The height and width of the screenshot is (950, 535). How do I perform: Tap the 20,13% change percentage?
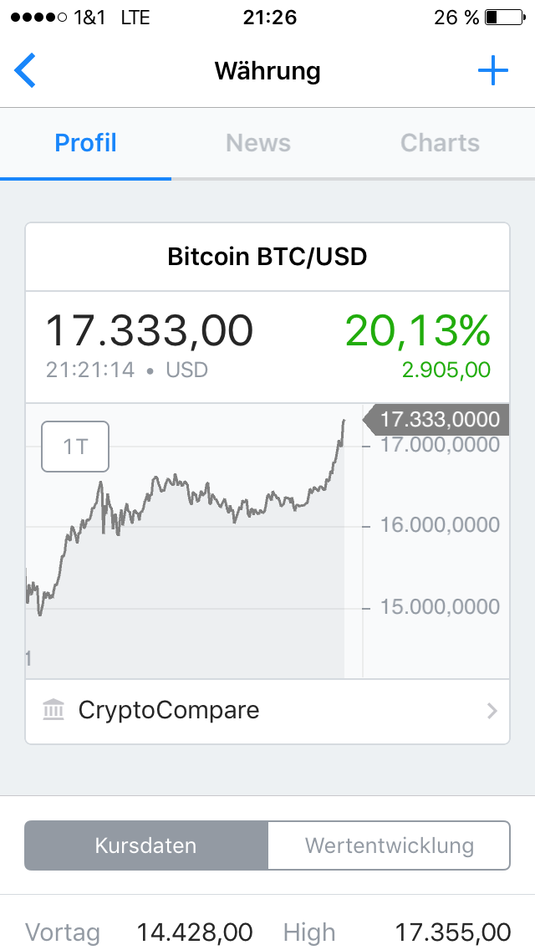point(418,331)
